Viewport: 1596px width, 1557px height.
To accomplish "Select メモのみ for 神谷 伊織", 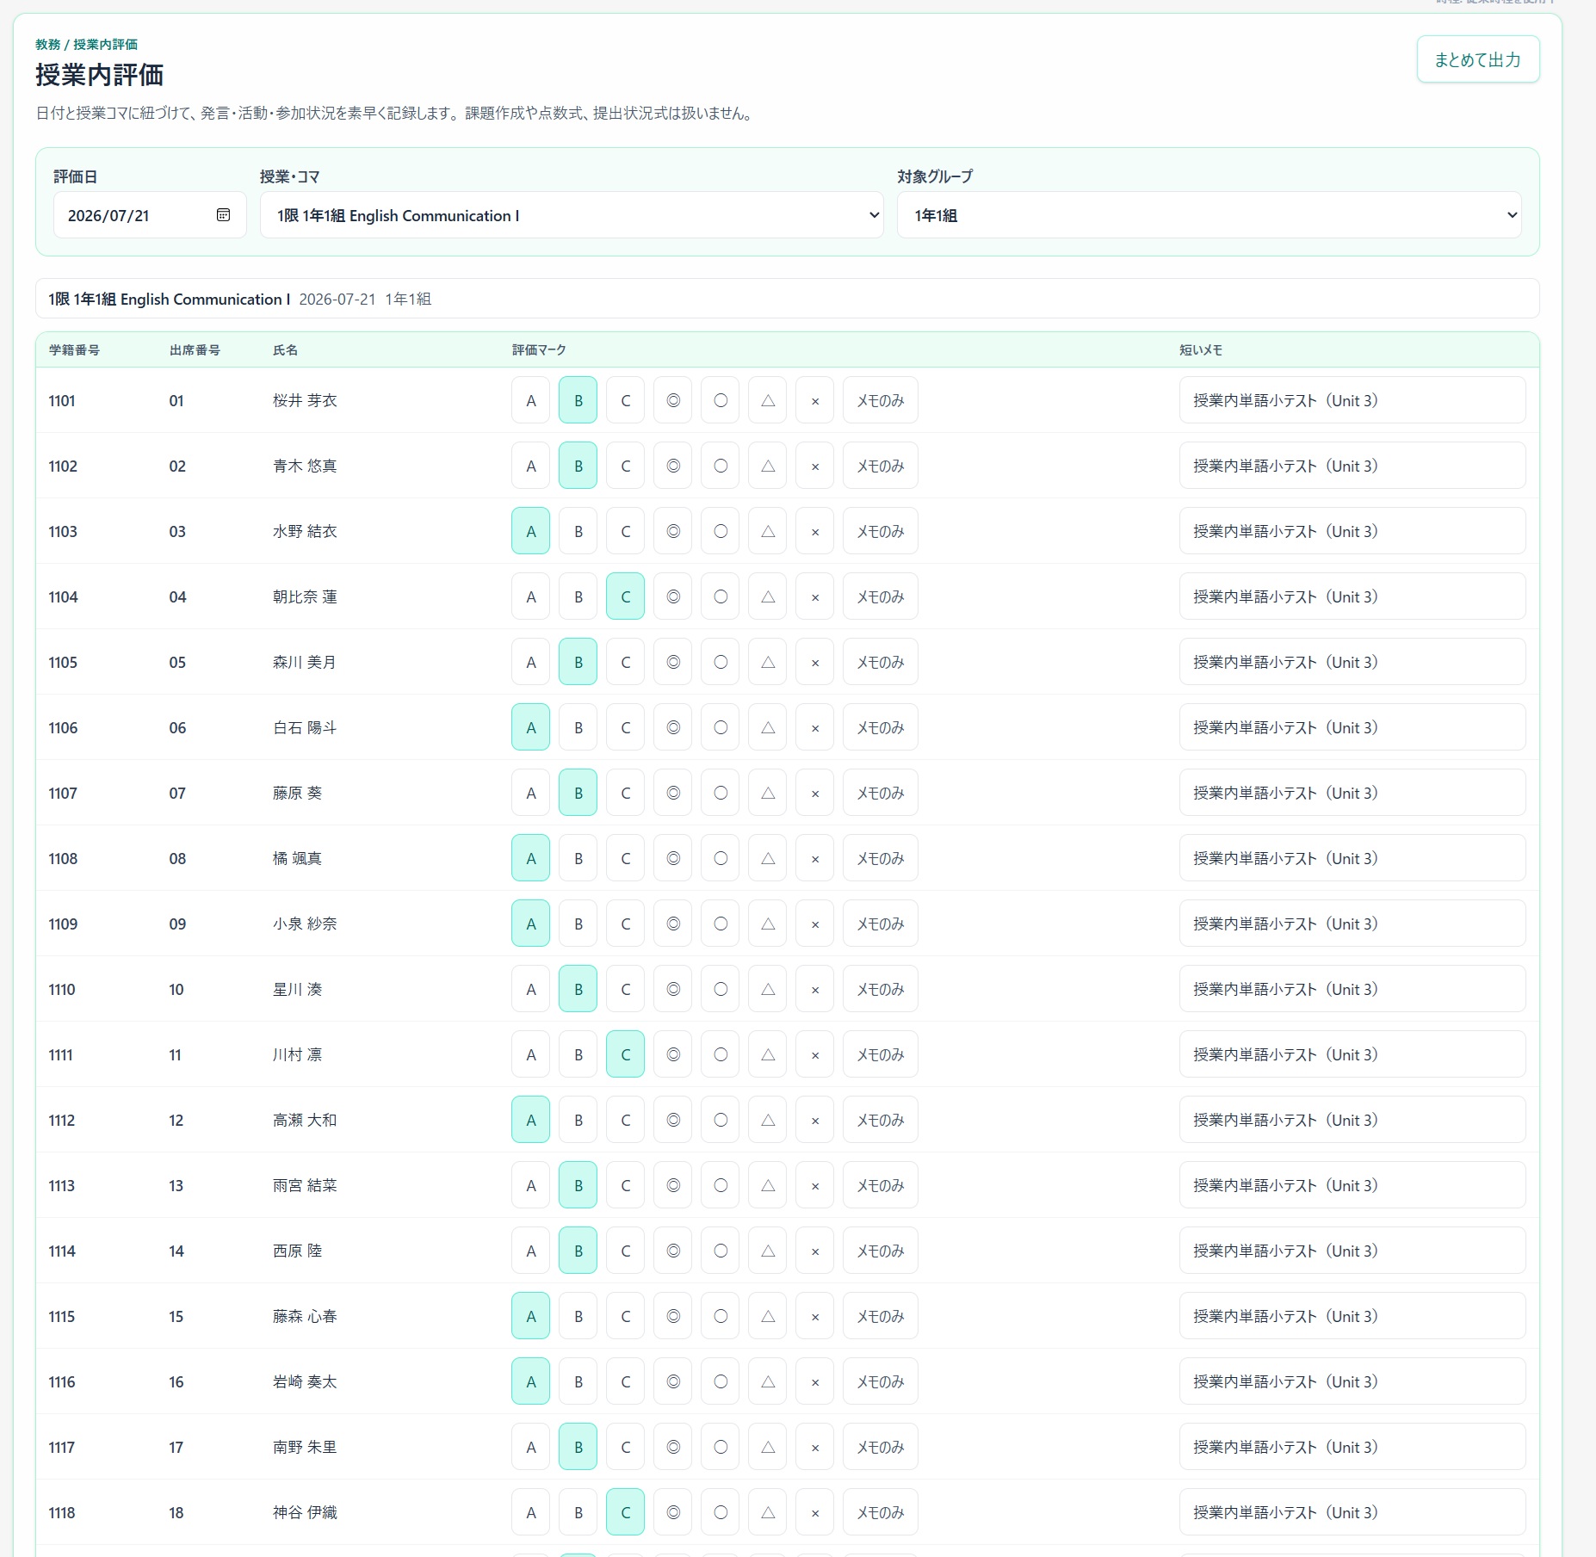I will pos(881,1512).
